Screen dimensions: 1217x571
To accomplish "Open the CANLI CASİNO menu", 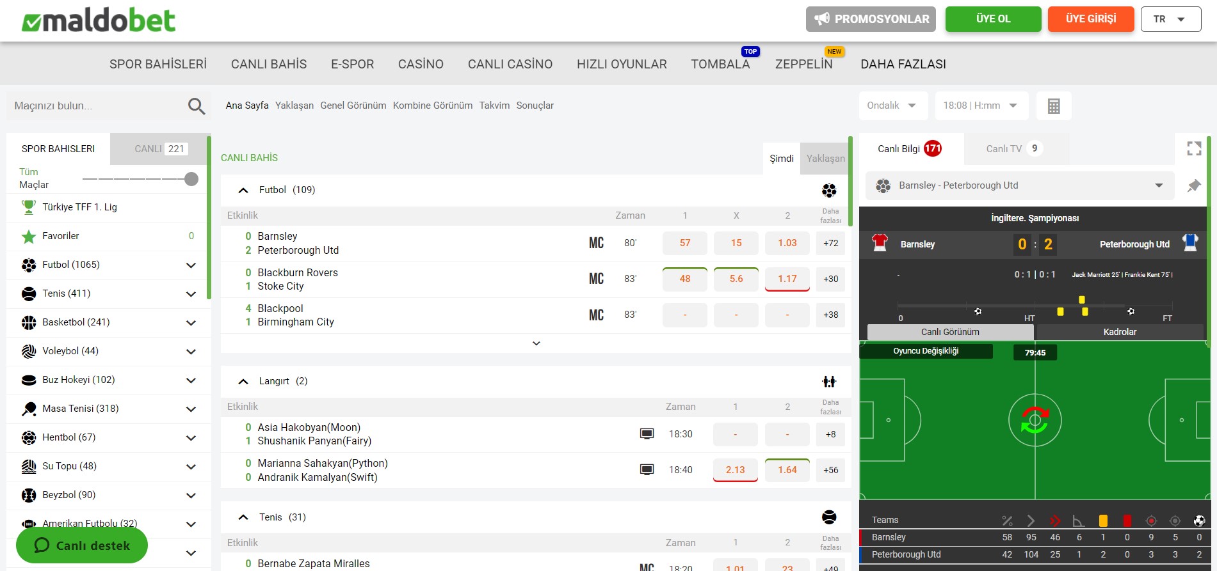I will coord(510,64).
